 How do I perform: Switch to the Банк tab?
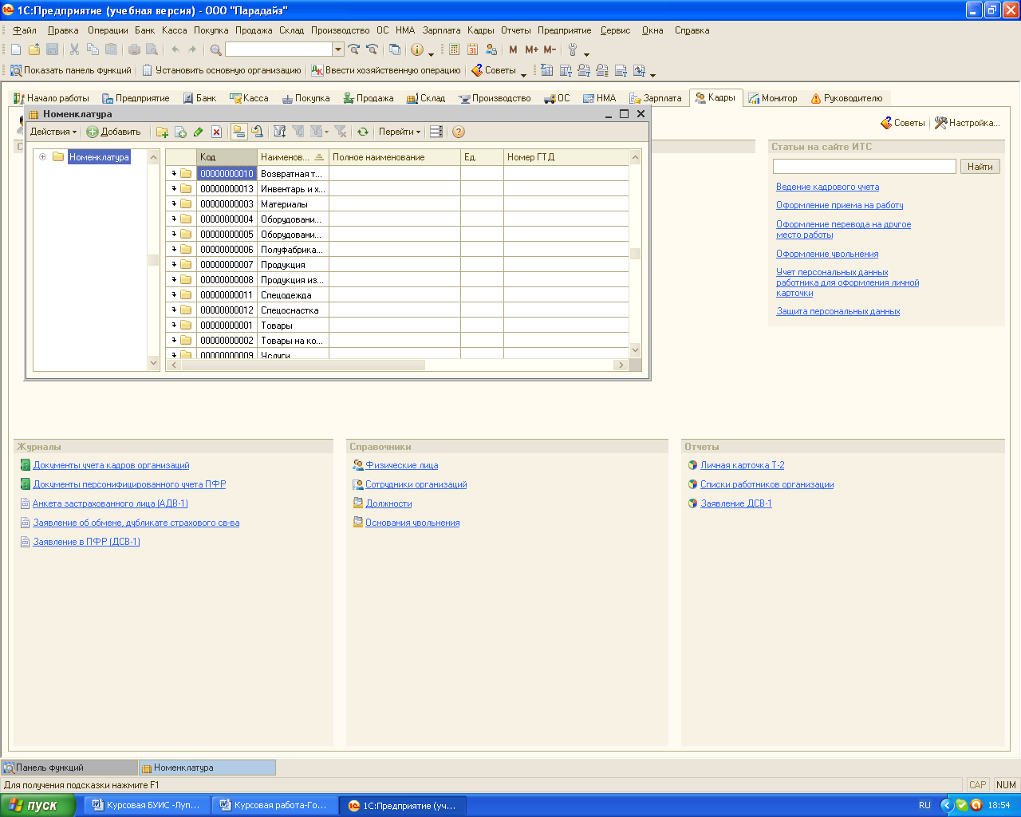(x=200, y=98)
